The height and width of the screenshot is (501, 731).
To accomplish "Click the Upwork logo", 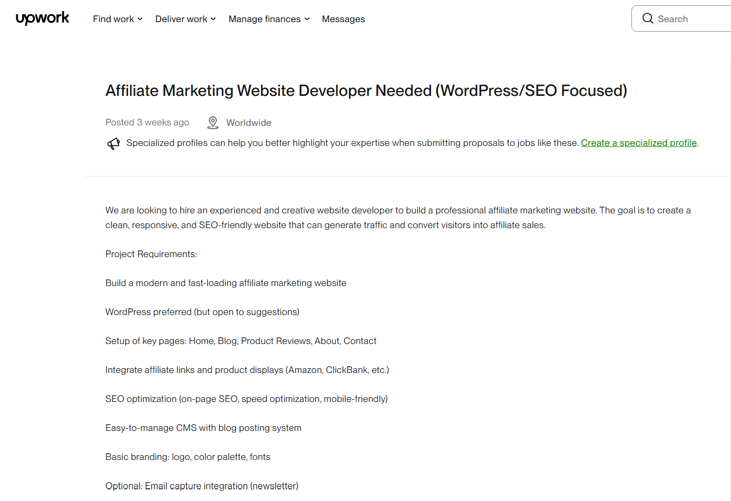I will click(42, 18).
